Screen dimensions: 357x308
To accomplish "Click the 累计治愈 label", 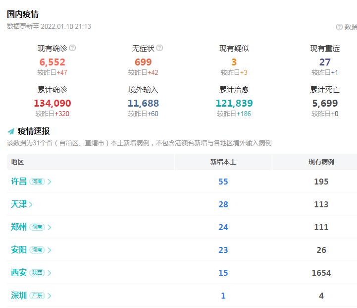I will click(x=234, y=90).
